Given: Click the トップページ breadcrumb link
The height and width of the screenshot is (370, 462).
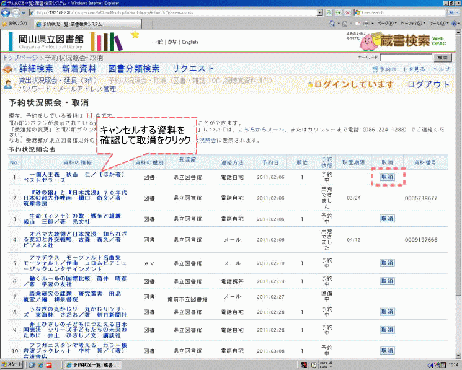Looking at the screenshot, I should (20, 58).
